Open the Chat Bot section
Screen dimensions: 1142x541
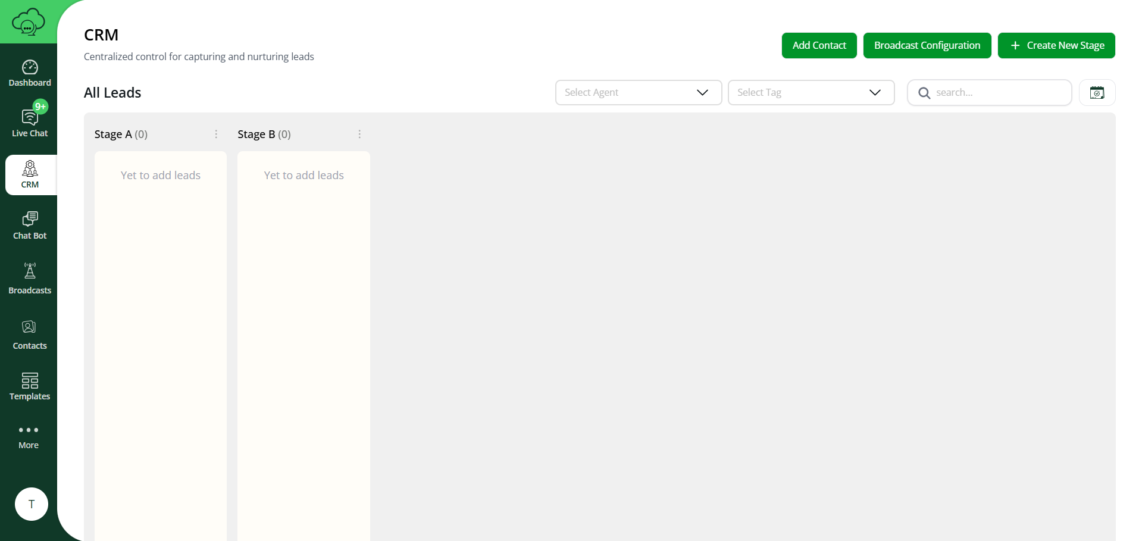[x=30, y=226]
